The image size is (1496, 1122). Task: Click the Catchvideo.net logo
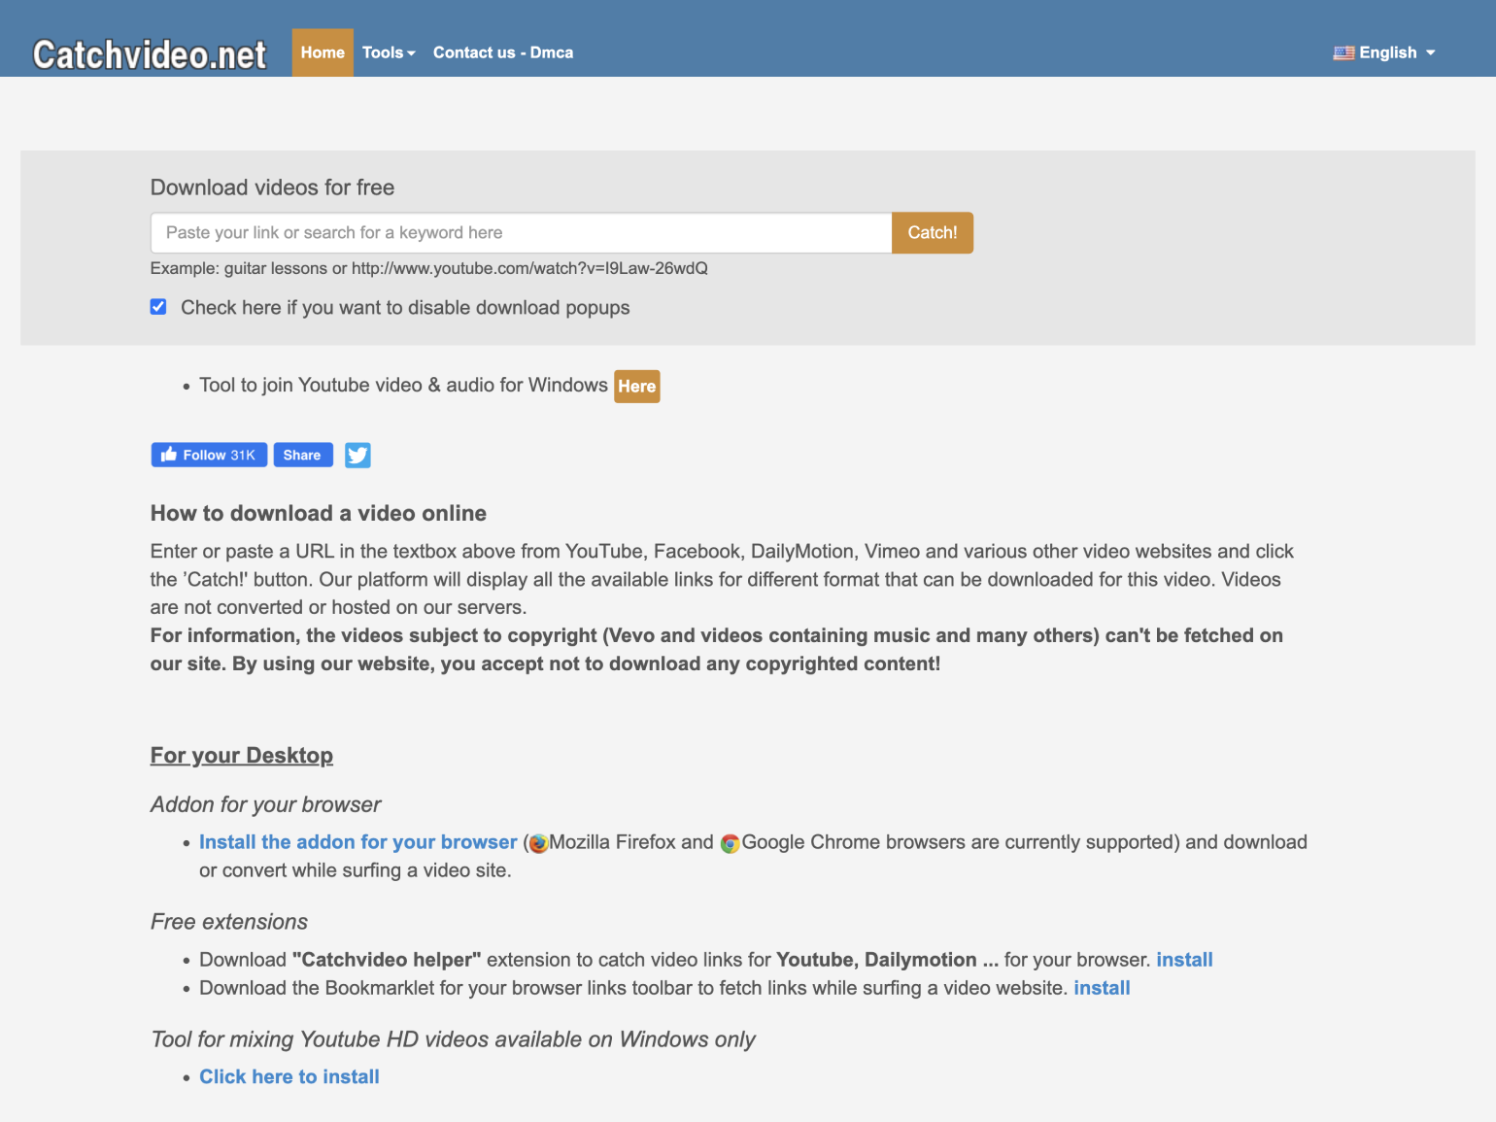click(150, 54)
